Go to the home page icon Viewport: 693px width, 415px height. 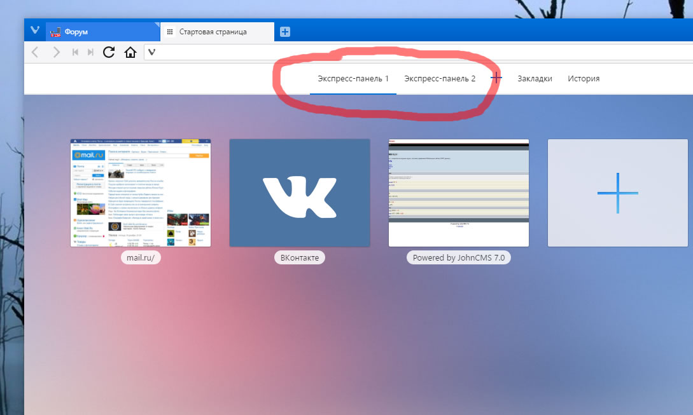pyautogui.click(x=130, y=52)
